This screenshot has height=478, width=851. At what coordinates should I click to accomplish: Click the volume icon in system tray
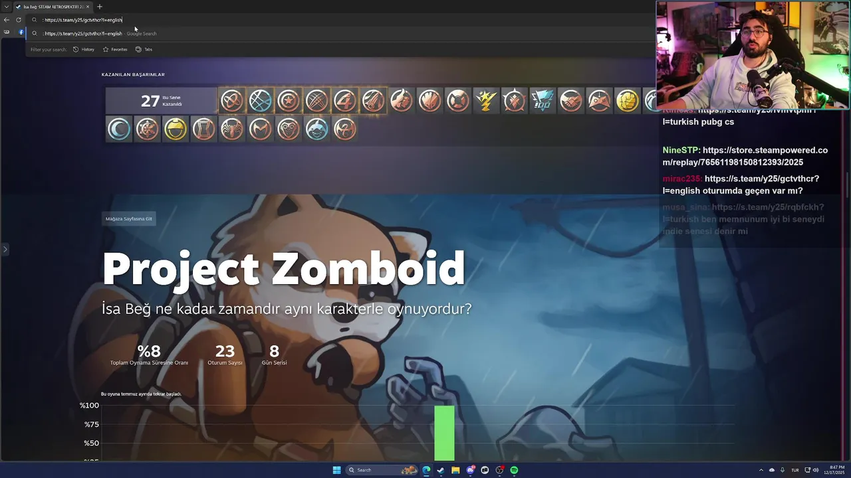pos(816,470)
